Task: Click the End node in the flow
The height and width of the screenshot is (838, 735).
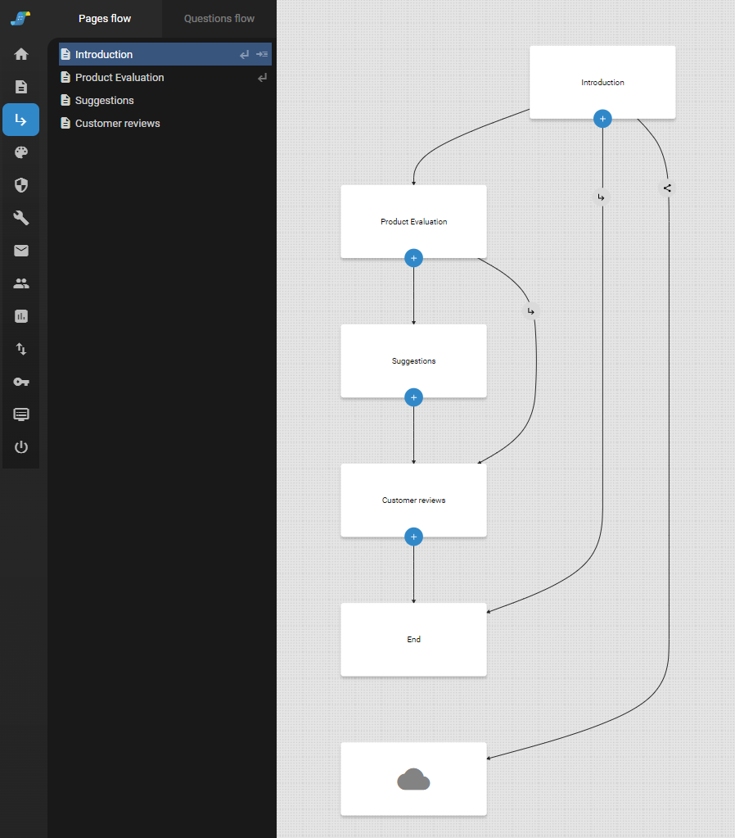Action: (413, 639)
